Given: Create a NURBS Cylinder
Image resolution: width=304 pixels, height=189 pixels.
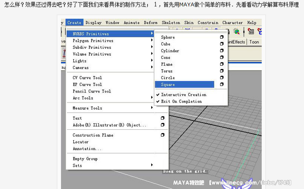Looking at the screenshot, I should (x=170, y=51).
